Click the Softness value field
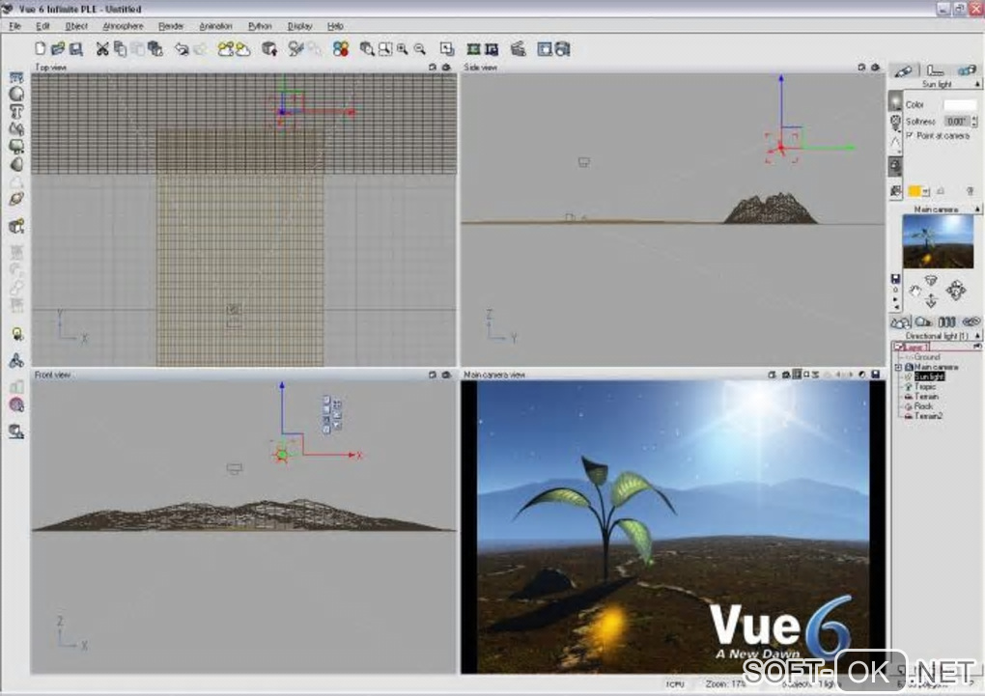Screen dimensions: 985x696 pyautogui.click(x=957, y=122)
